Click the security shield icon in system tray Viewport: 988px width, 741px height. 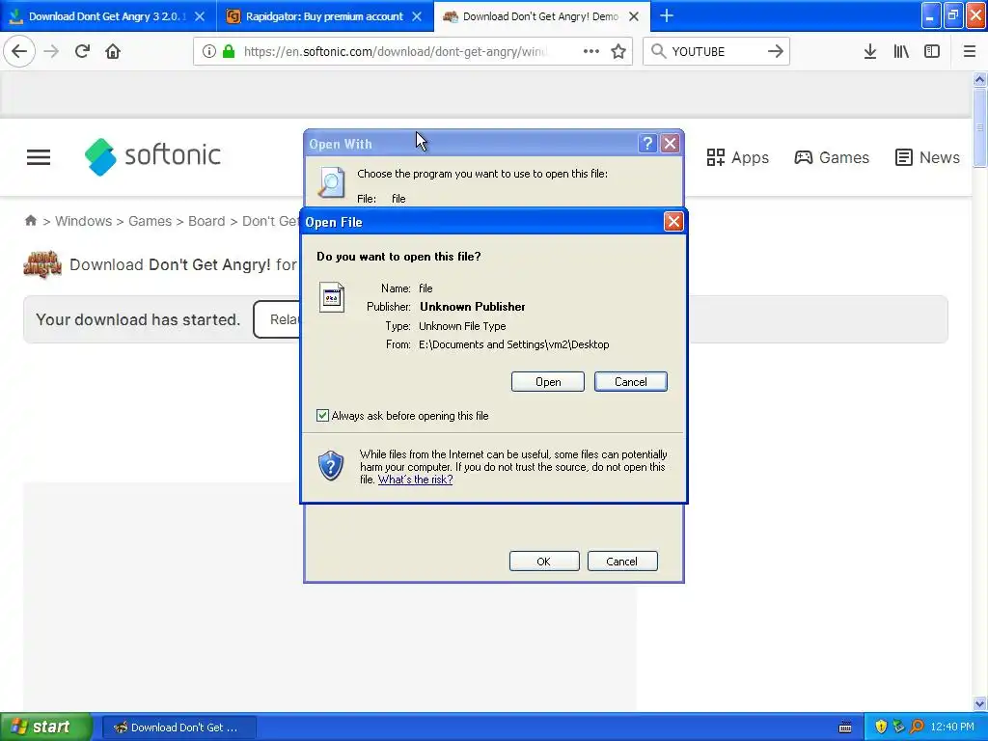tap(881, 727)
